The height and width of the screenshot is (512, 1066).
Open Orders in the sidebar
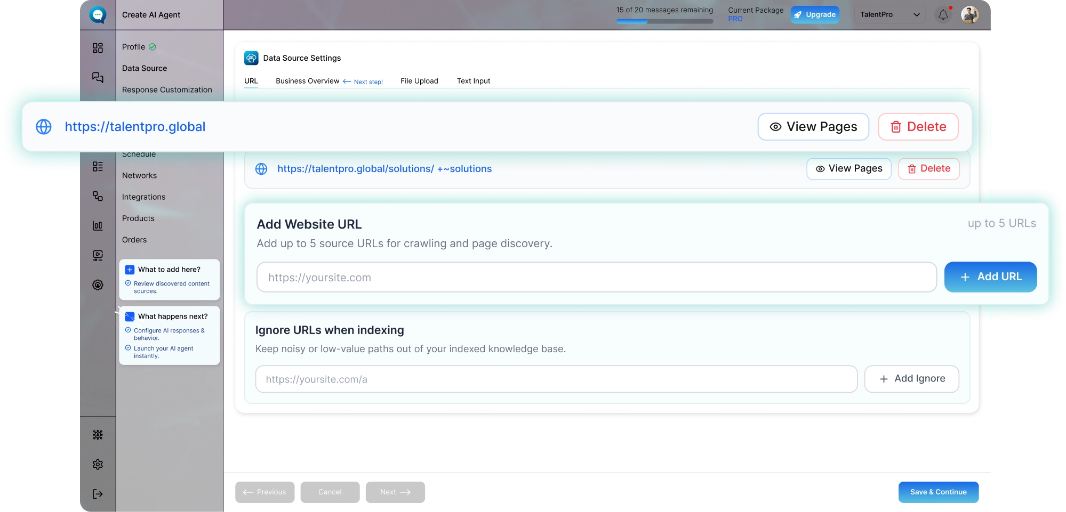coord(134,240)
